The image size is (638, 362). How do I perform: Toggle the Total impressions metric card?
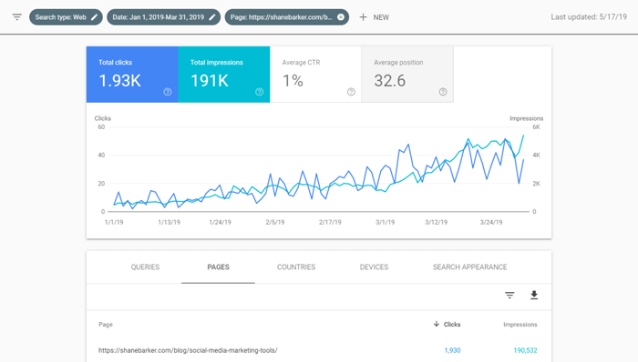coord(224,75)
